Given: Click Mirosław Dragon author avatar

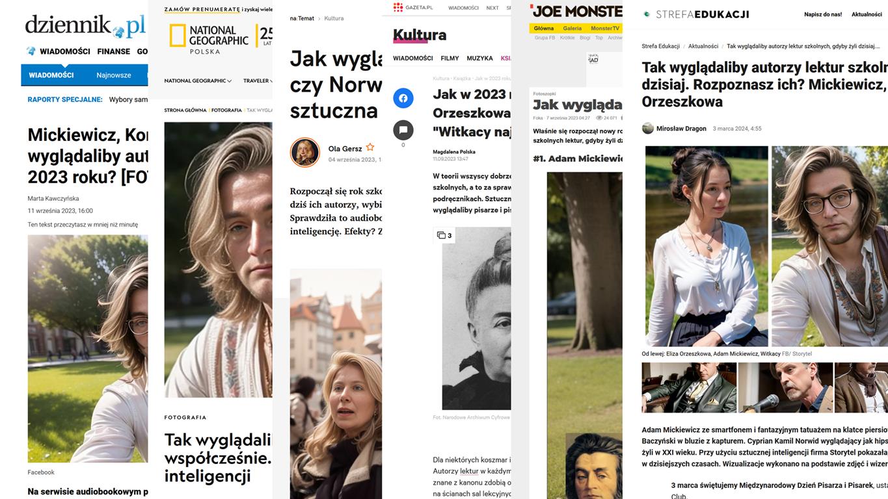Looking at the screenshot, I should click(x=647, y=128).
